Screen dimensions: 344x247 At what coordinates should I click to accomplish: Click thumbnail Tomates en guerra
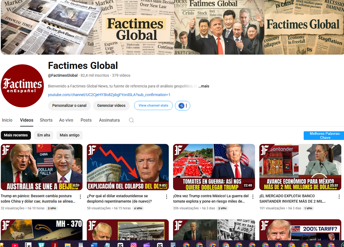214,167
